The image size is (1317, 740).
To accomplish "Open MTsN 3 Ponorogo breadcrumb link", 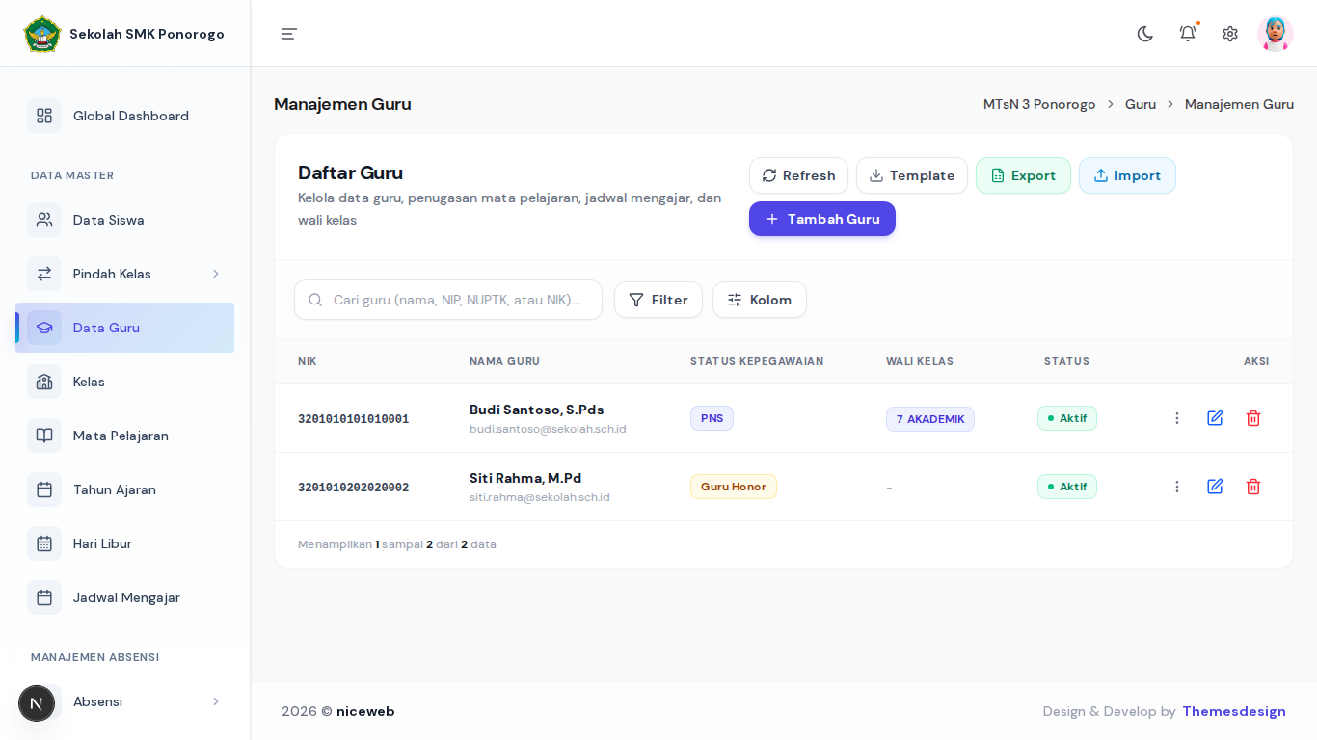I will [1039, 104].
